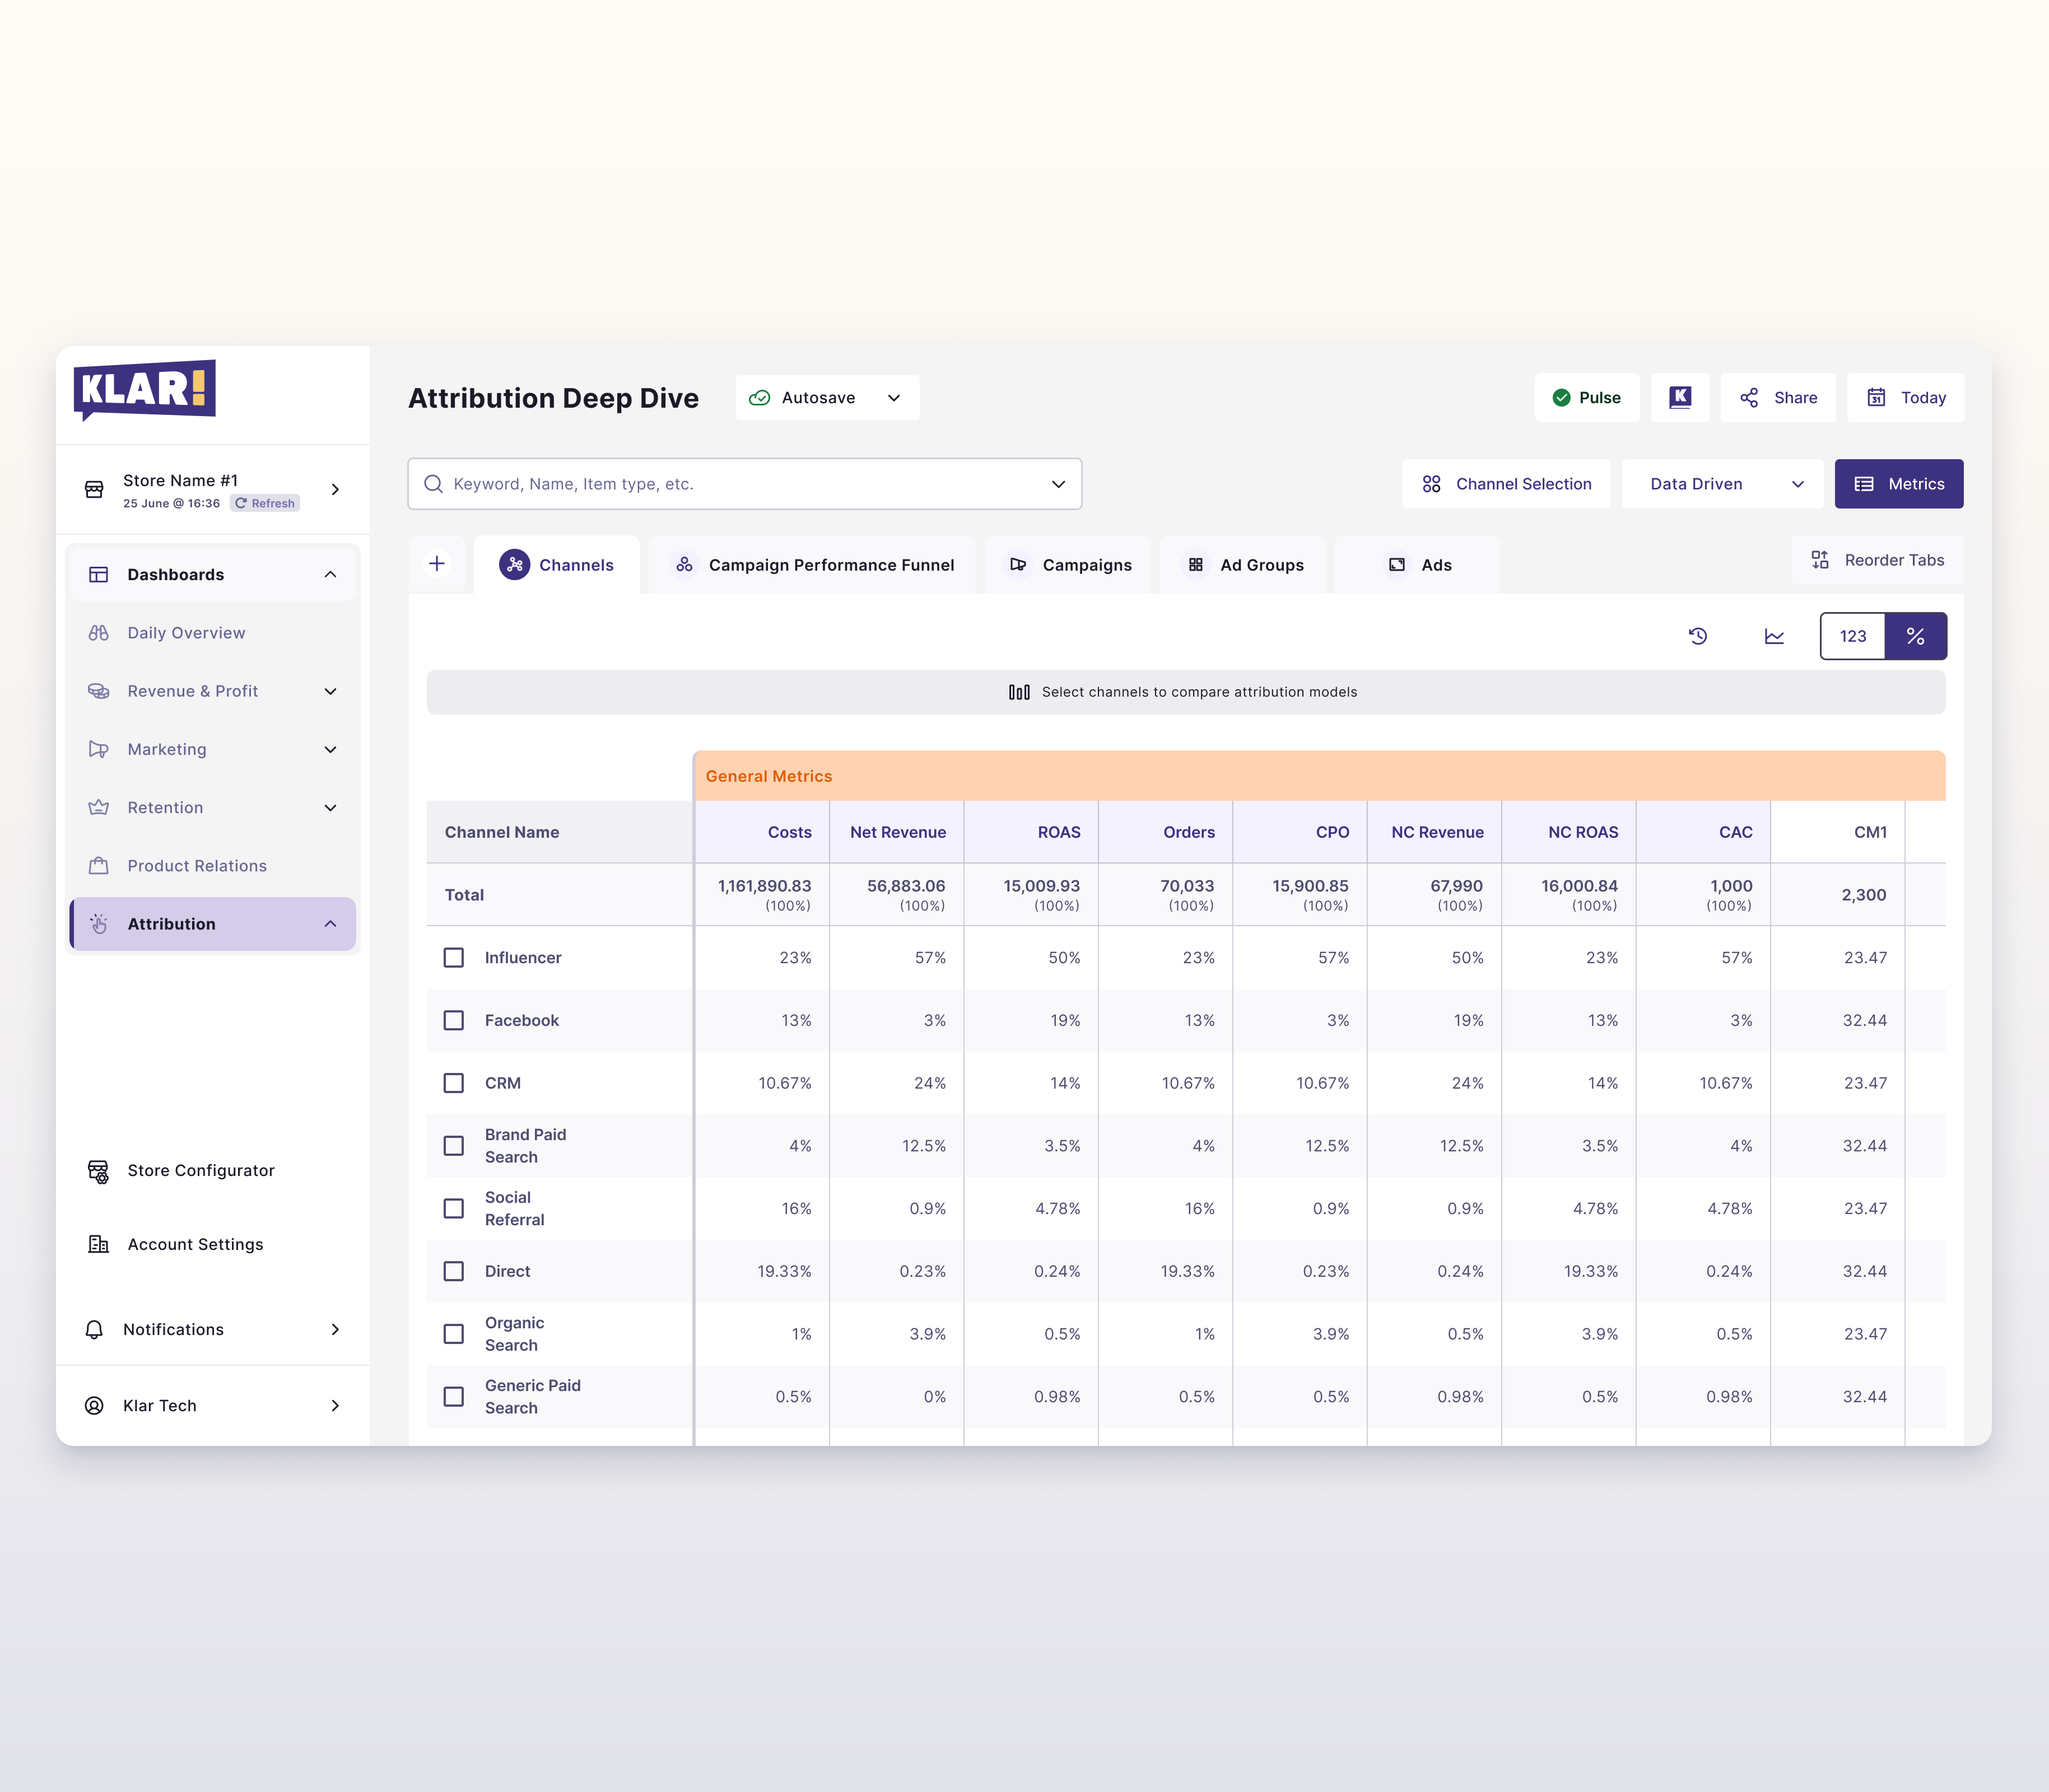Screen dimensions: 2049x1792
Task: Open the Store Configurator
Action: pos(200,1170)
